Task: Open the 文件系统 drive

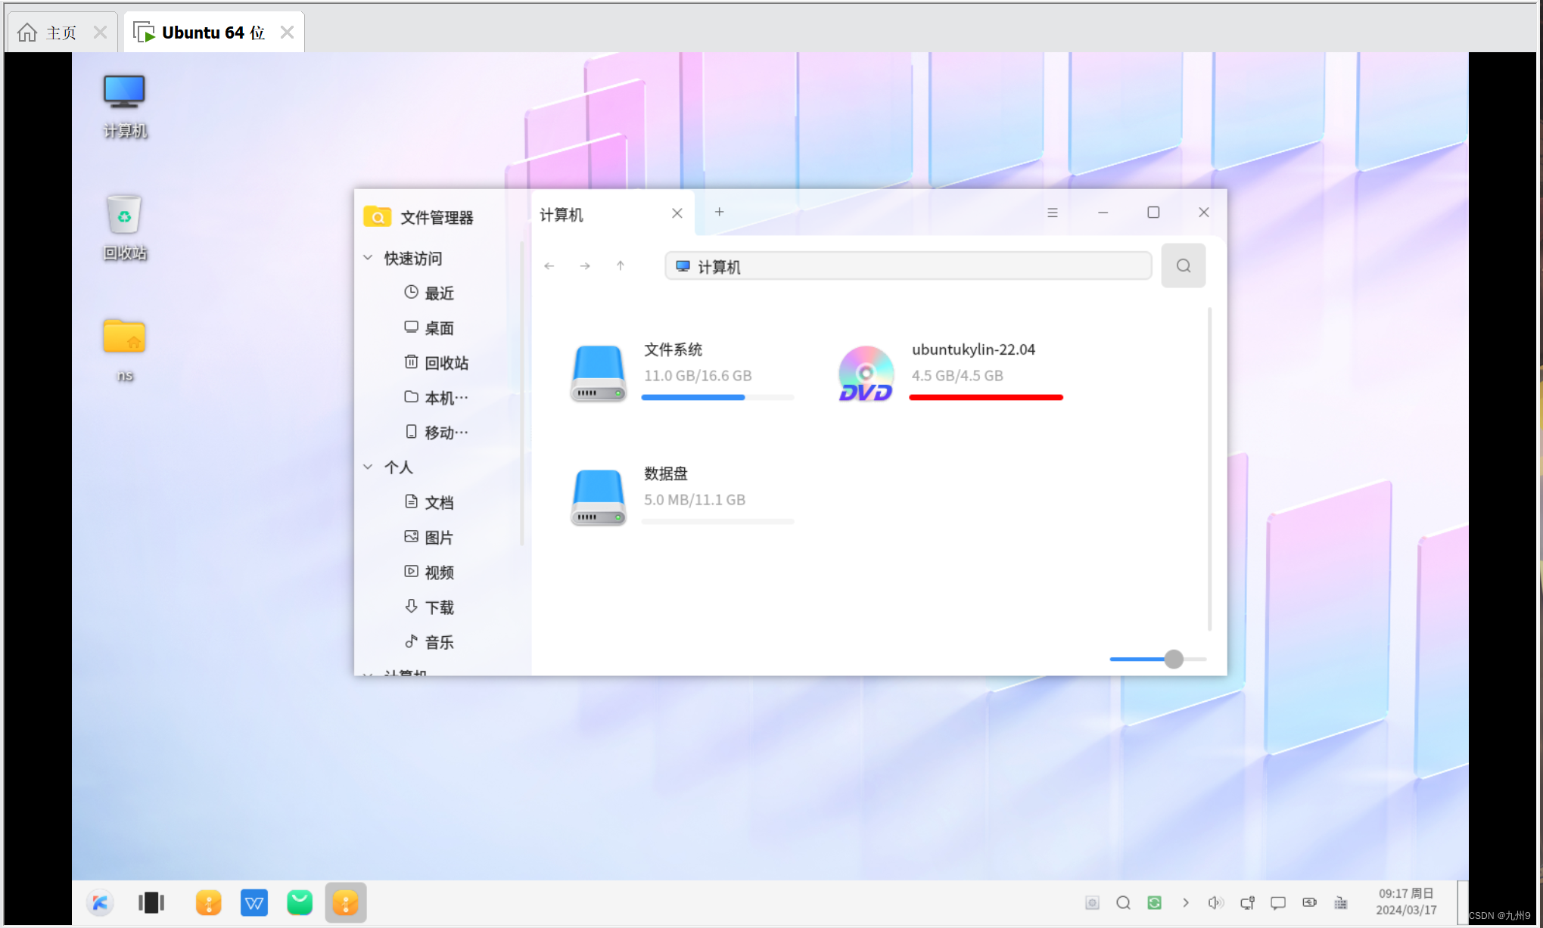Action: click(x=598, y=373)
